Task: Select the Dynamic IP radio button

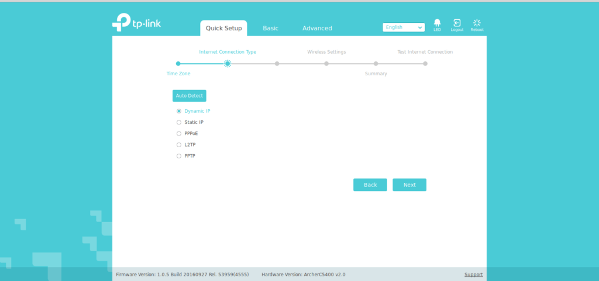Action: pos(179,111)
